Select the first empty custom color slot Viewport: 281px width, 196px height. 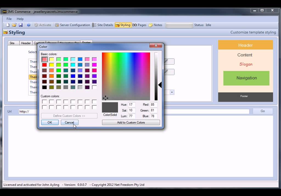44,102
